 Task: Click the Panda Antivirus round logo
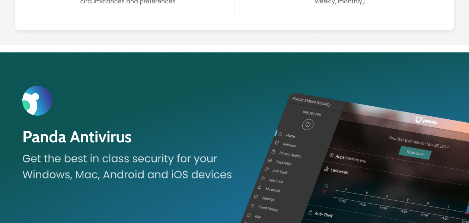point(37,101)
